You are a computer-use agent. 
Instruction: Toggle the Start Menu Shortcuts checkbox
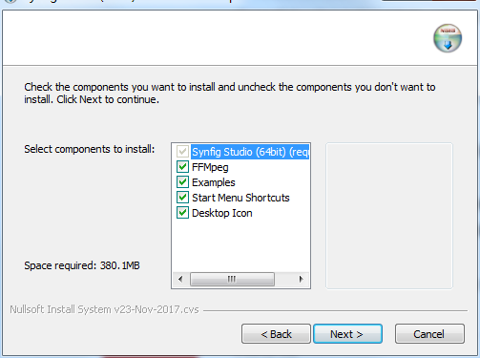(182, 198)
